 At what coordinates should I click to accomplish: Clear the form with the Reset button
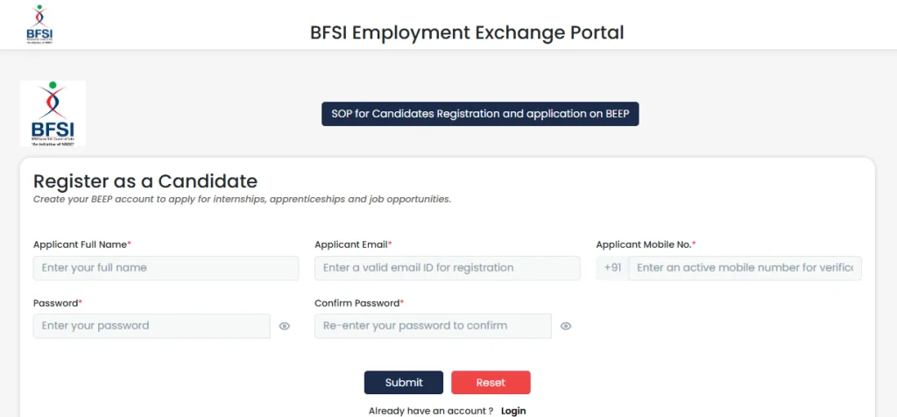point(491,383)
